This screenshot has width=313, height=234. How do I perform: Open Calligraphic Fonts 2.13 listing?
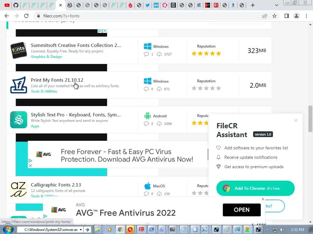[x=56, y=185]
